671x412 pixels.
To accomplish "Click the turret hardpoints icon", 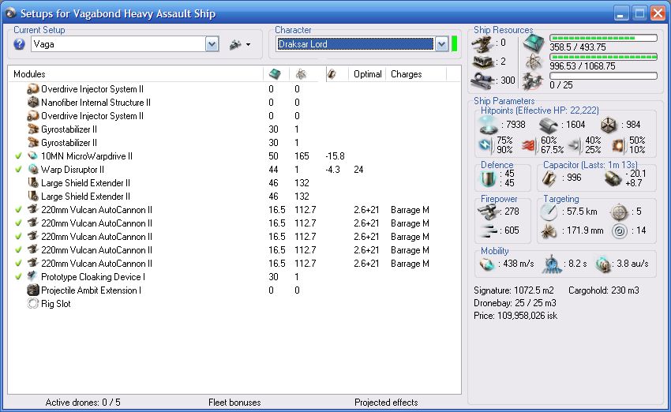I will point(482,44).
